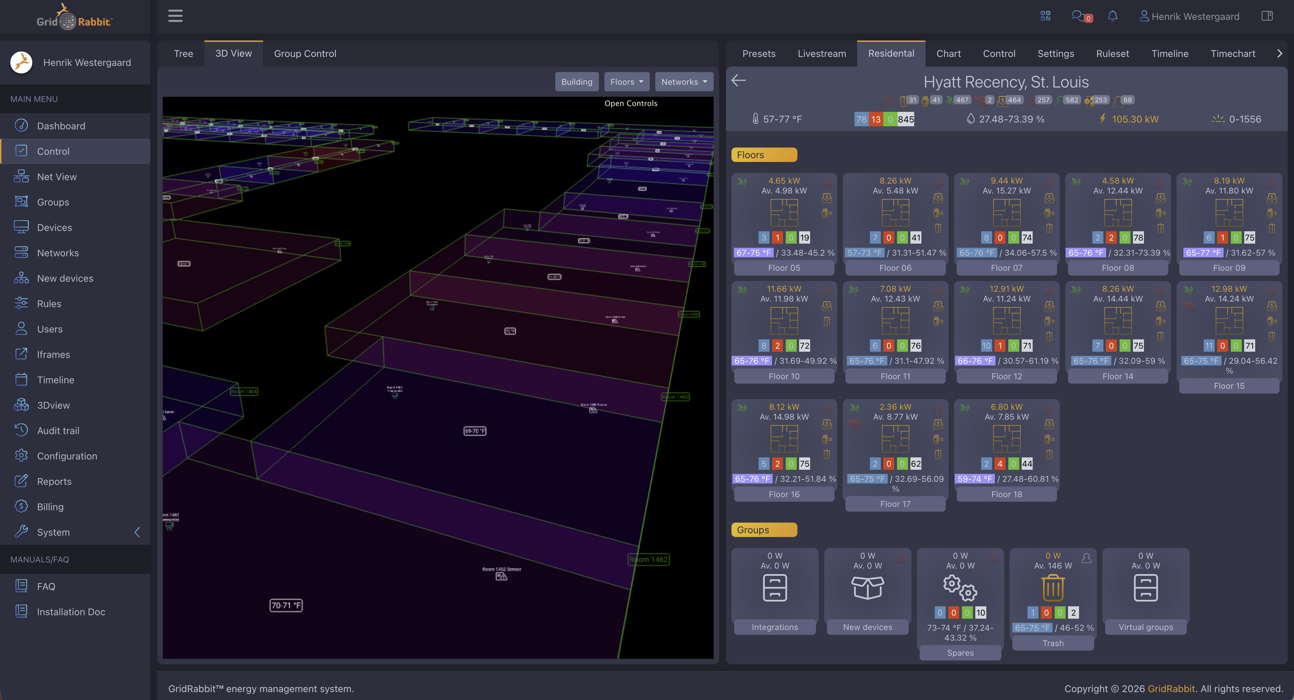Open Audit trail in the sidebar
Image resolution: width=1294 pixels, height=700 pixels.
75,431
